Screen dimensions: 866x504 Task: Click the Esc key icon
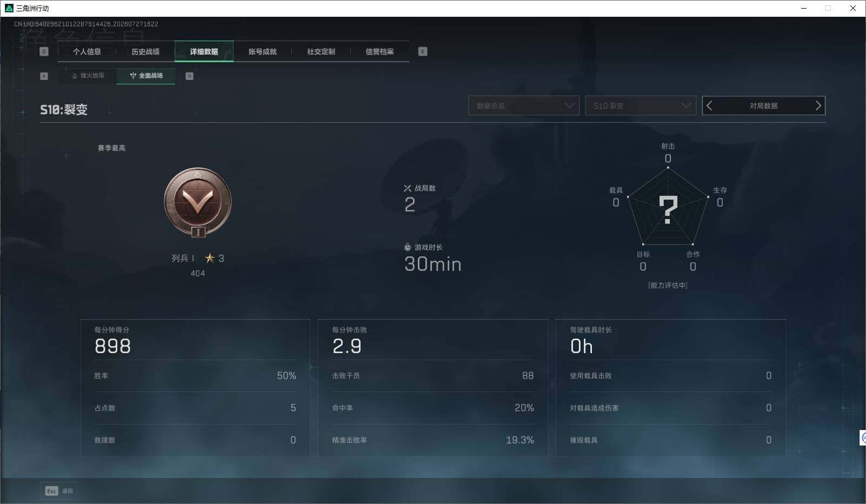[x=51, y=490]
